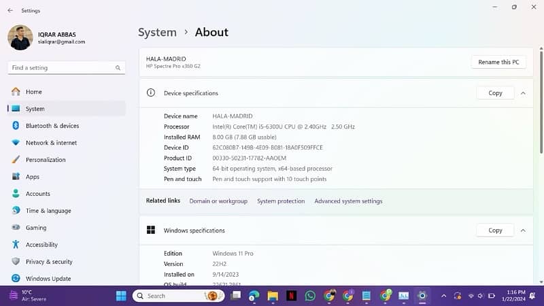This screenshot has height=306, width=544.
Task: Open Accessibility settings
Action: pos(41,245)
